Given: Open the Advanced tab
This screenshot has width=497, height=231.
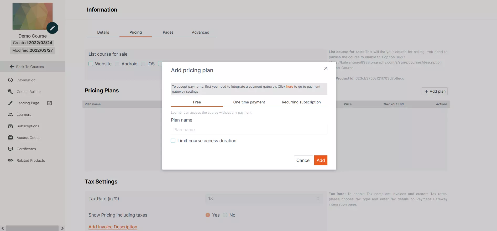Looking at the screenshot, I should point(201,32).
